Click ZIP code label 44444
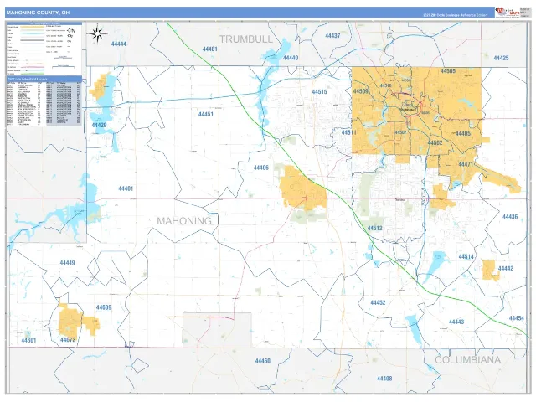 coord(119,44)
